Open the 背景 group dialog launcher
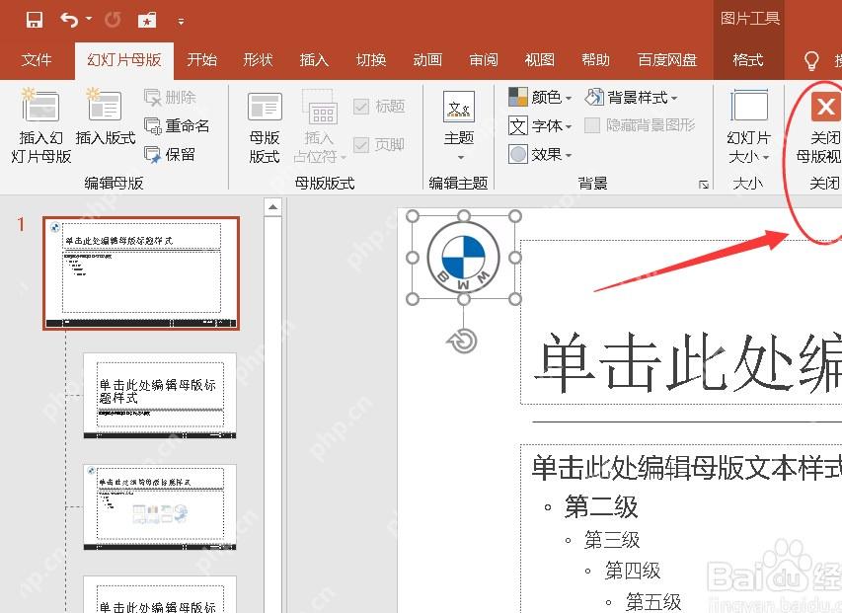Screen dimensions: 842x613 (x=704, y=185)
